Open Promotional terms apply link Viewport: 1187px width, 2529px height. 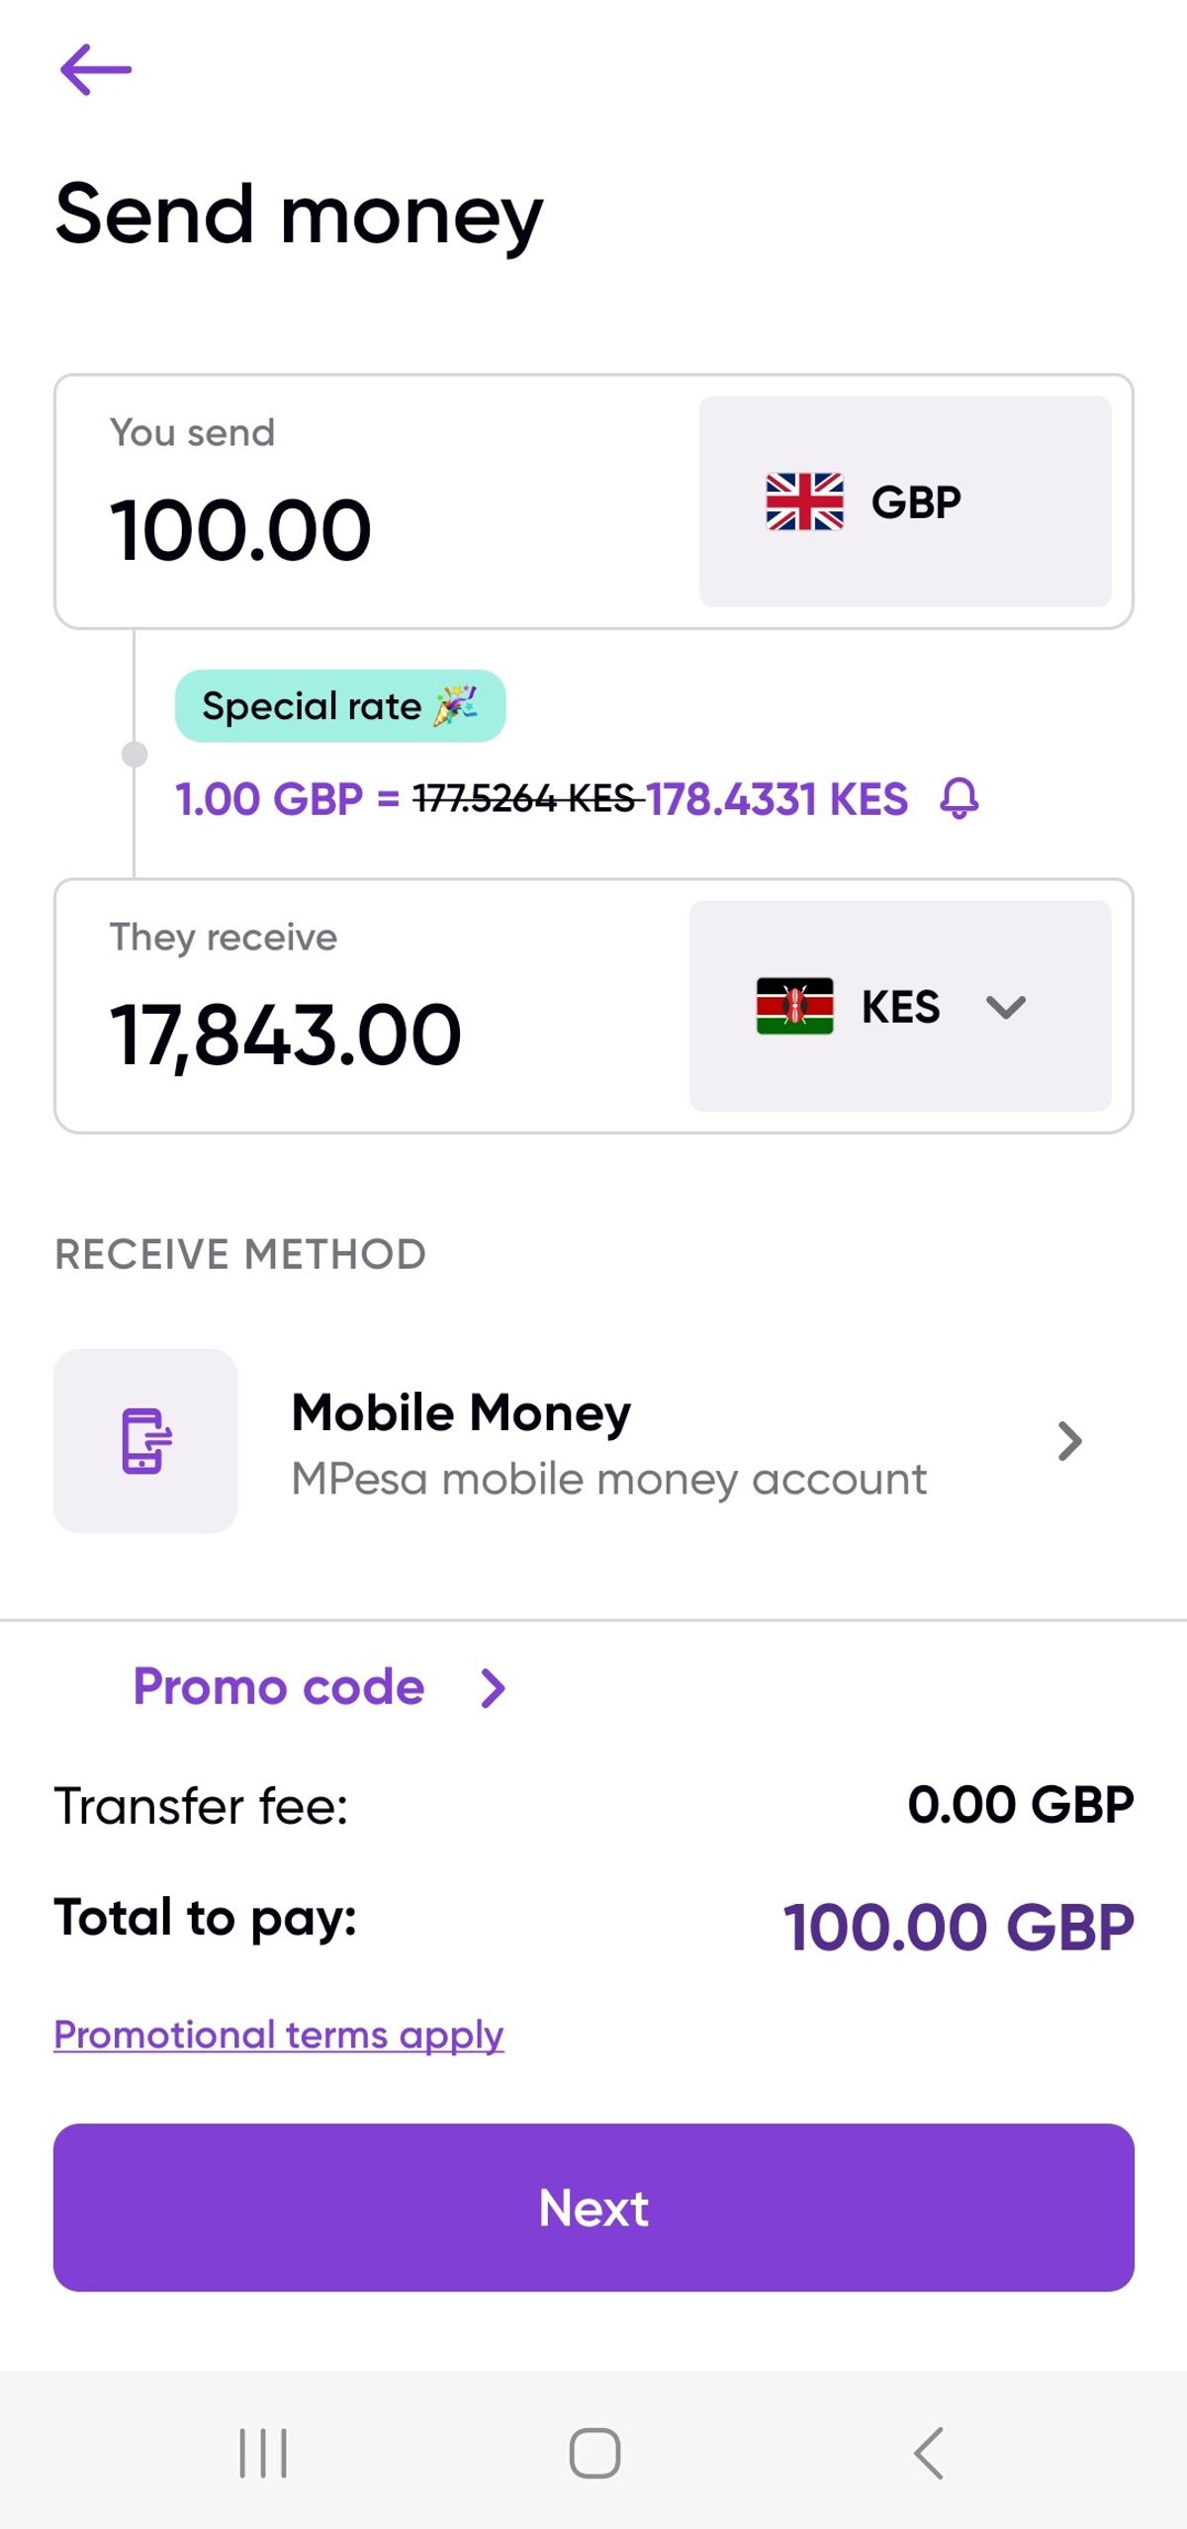(x=279, y=2035)
